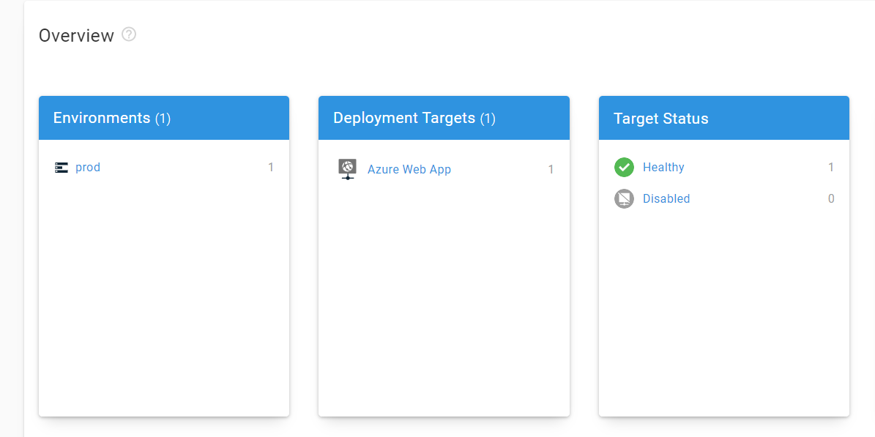Screen dimensions: 875x437
Task: Filter targets by Disabled status link
Action: [x=666, y=199]
